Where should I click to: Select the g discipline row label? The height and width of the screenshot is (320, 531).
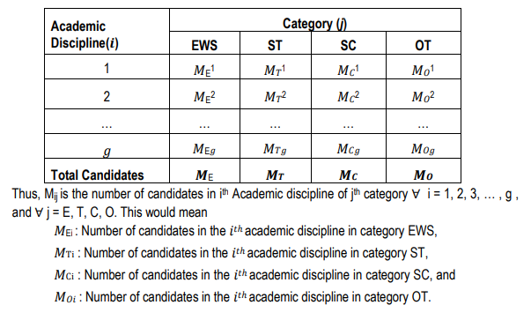[107, 146]
